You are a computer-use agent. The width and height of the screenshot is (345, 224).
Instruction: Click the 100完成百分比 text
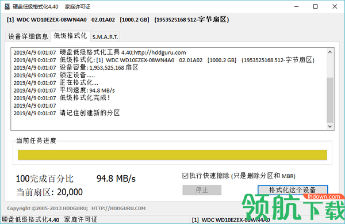pyautogui.click(x=45, y=179)
